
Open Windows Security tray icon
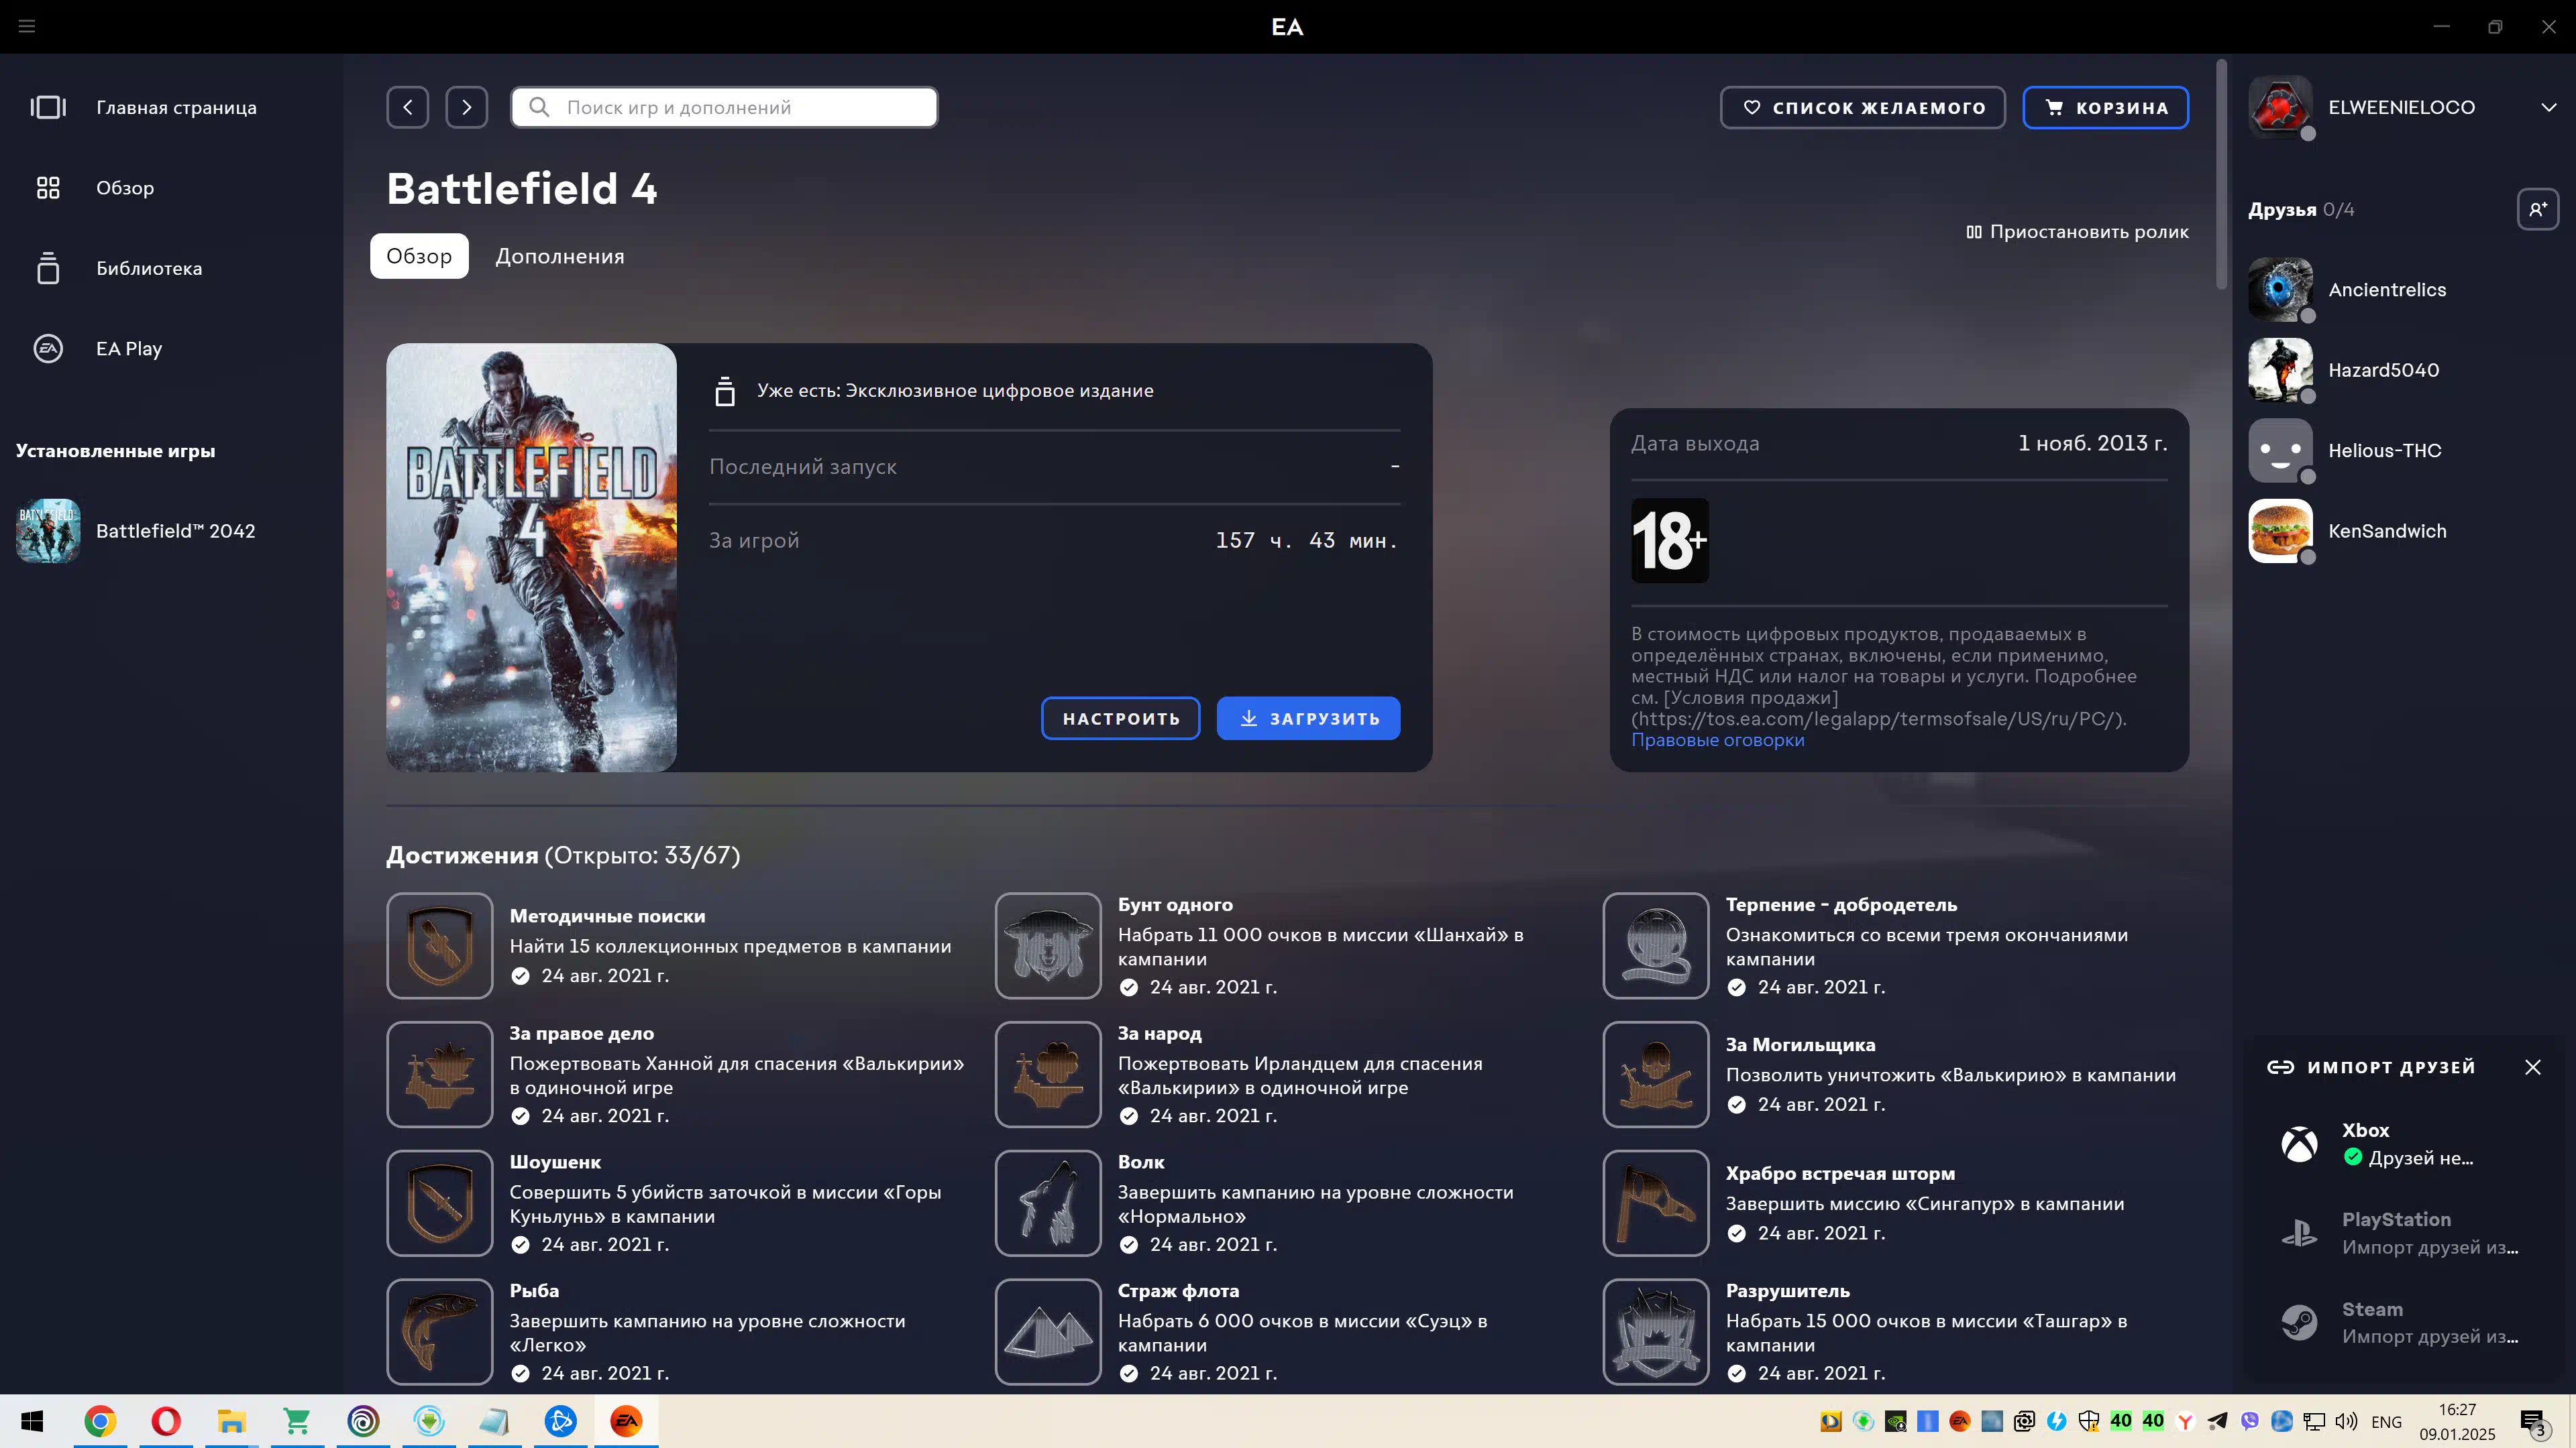coord(2088,1421)
